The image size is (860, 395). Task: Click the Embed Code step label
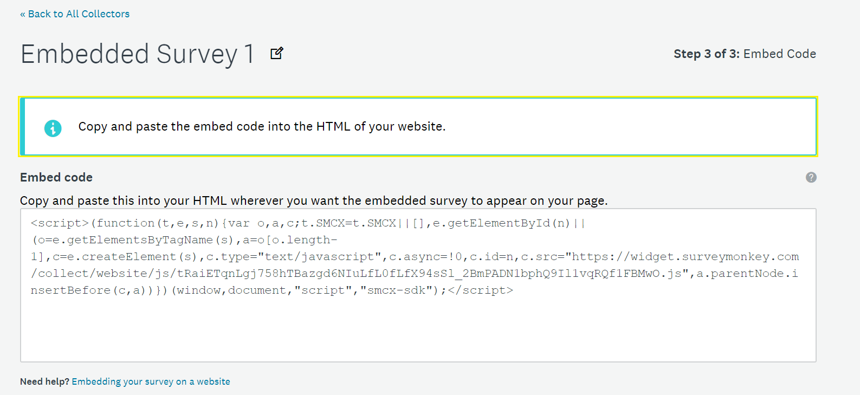coord(780,54)
